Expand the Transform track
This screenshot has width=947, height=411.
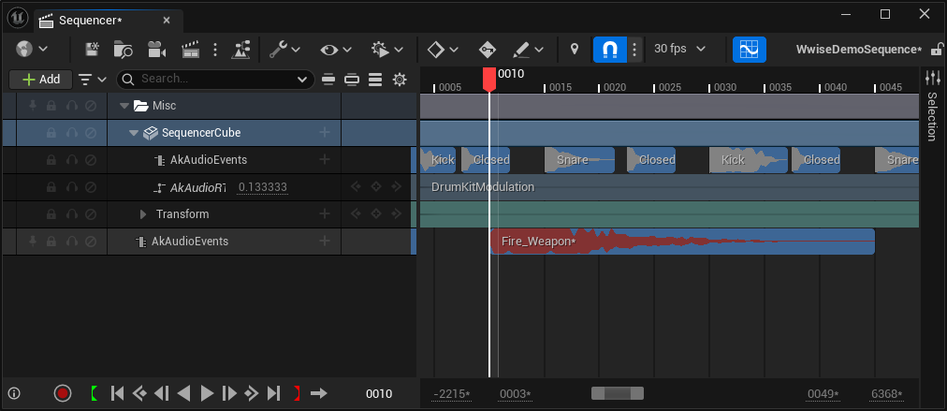(x=143, y=214)
